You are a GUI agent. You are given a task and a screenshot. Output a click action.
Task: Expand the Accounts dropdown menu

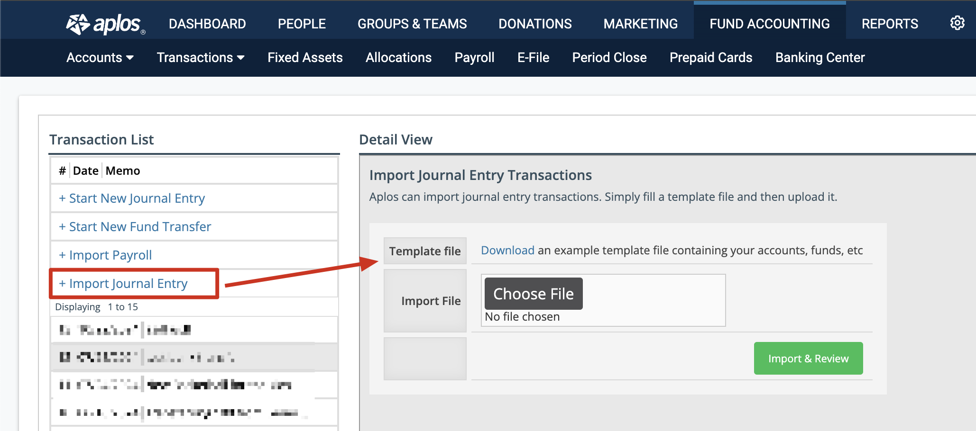[100, 57]
